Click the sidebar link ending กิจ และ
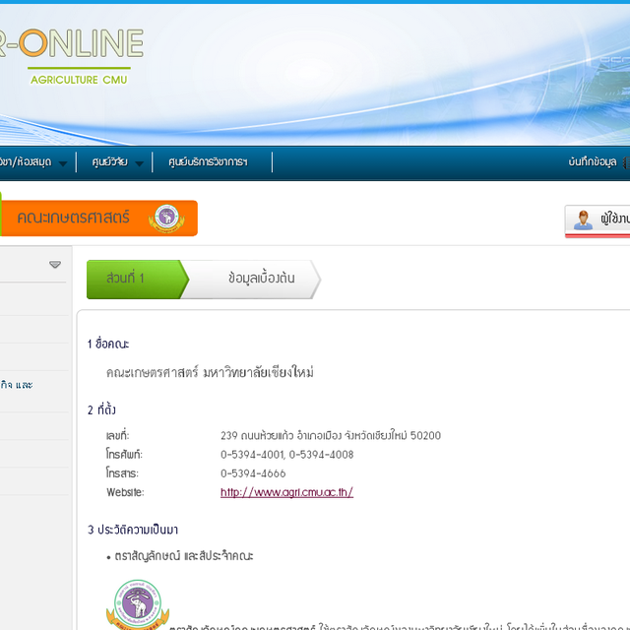This screenshot has width=630, height=630. click(x=17, y=385)
